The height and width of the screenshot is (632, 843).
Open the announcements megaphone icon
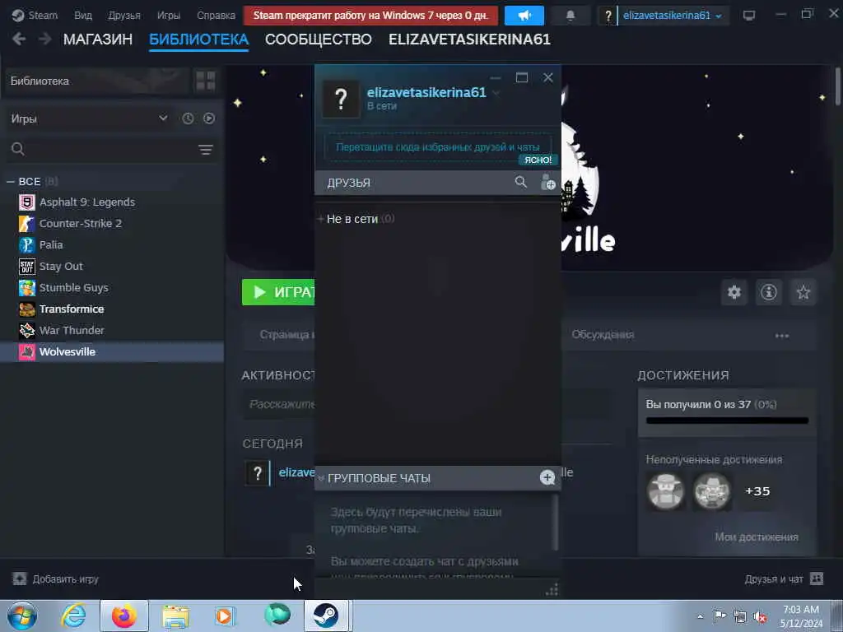coord(524,16)
